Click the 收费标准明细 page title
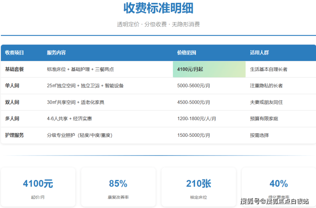The image size is (316, 208). click(x=158, y=8)
